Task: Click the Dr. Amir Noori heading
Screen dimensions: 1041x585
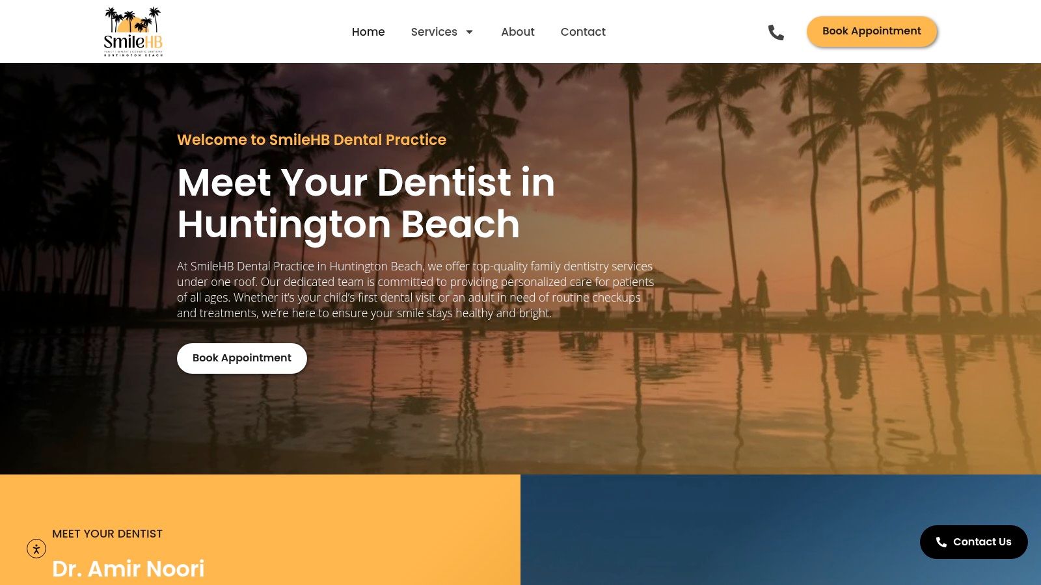Action: pos(128,569)
